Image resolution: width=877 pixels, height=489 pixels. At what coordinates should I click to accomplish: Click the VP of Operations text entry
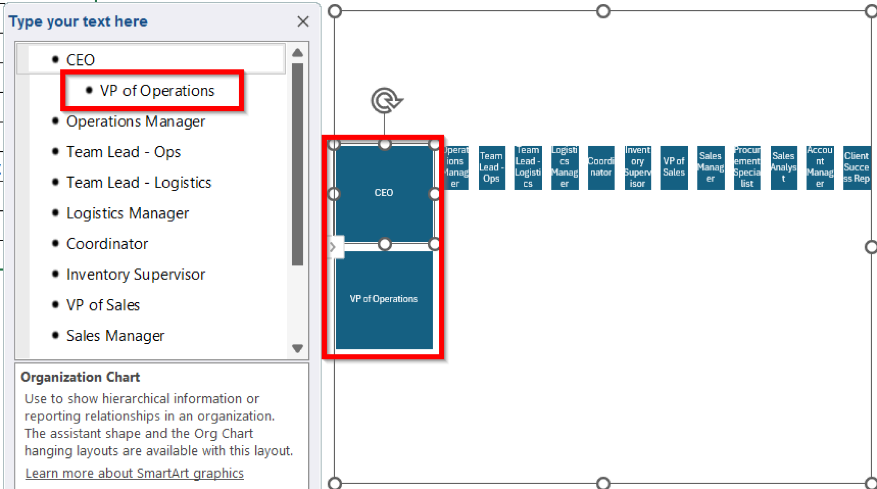point(157,90)
